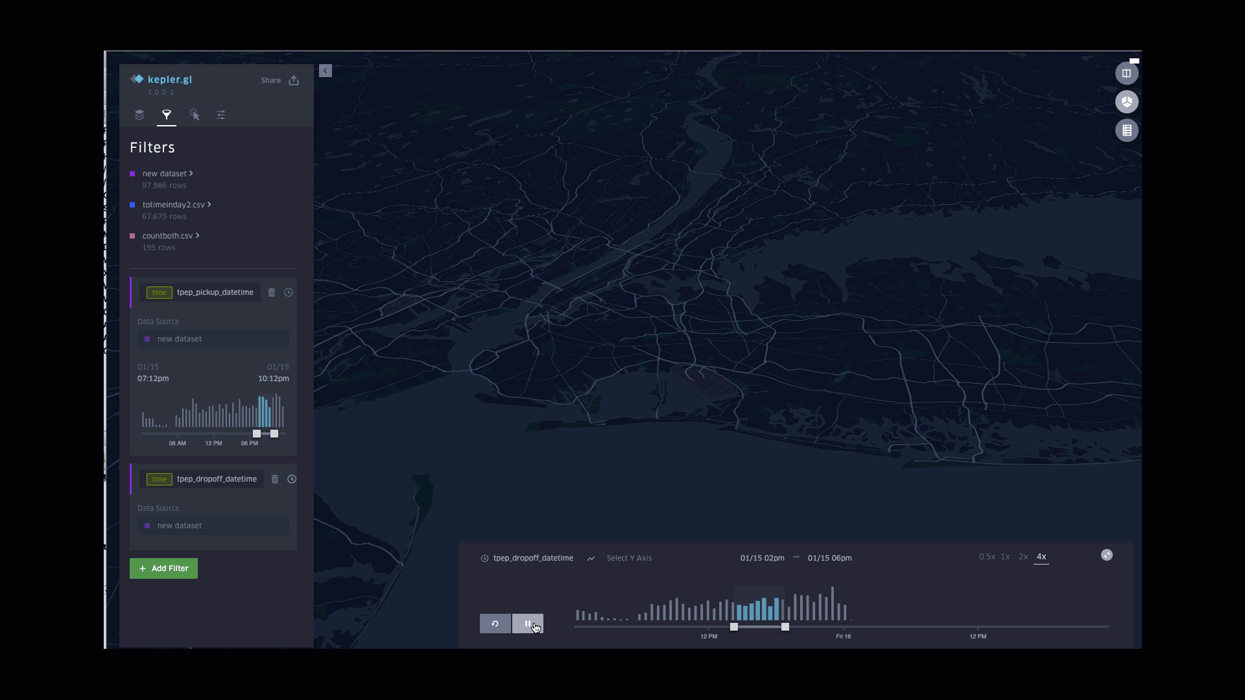1245x700 pixels.
Task: Delete the tpep_dropoff_datetime filter via trash icon
Action: [275, 479]
